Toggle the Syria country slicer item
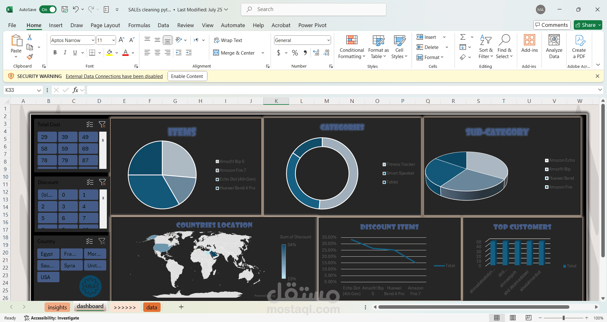 [72, 265]
